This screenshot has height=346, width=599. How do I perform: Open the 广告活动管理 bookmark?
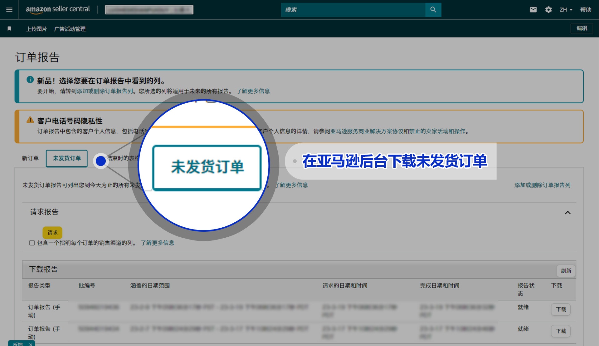70,29
